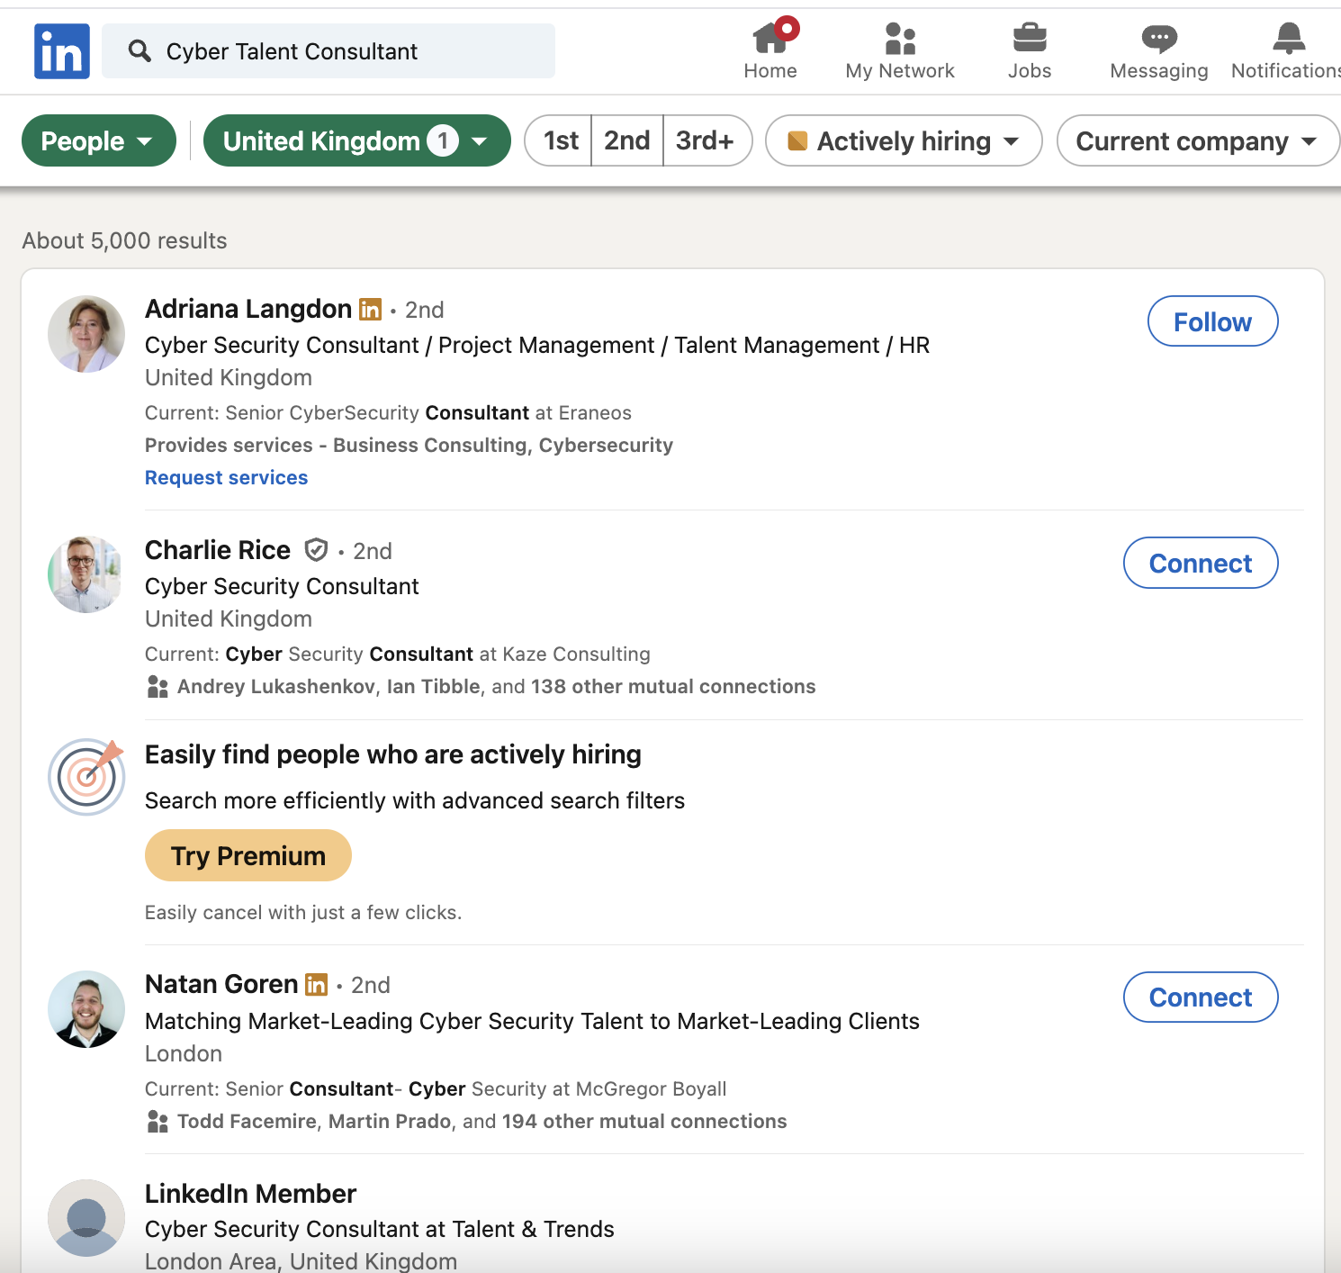Toggle the 3rd+ connections filter

706,140
